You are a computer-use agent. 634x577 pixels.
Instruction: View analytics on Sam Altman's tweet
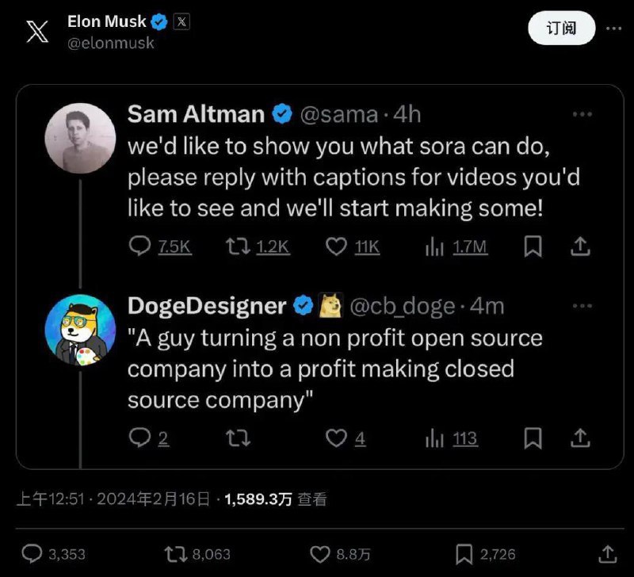(435, 247)
